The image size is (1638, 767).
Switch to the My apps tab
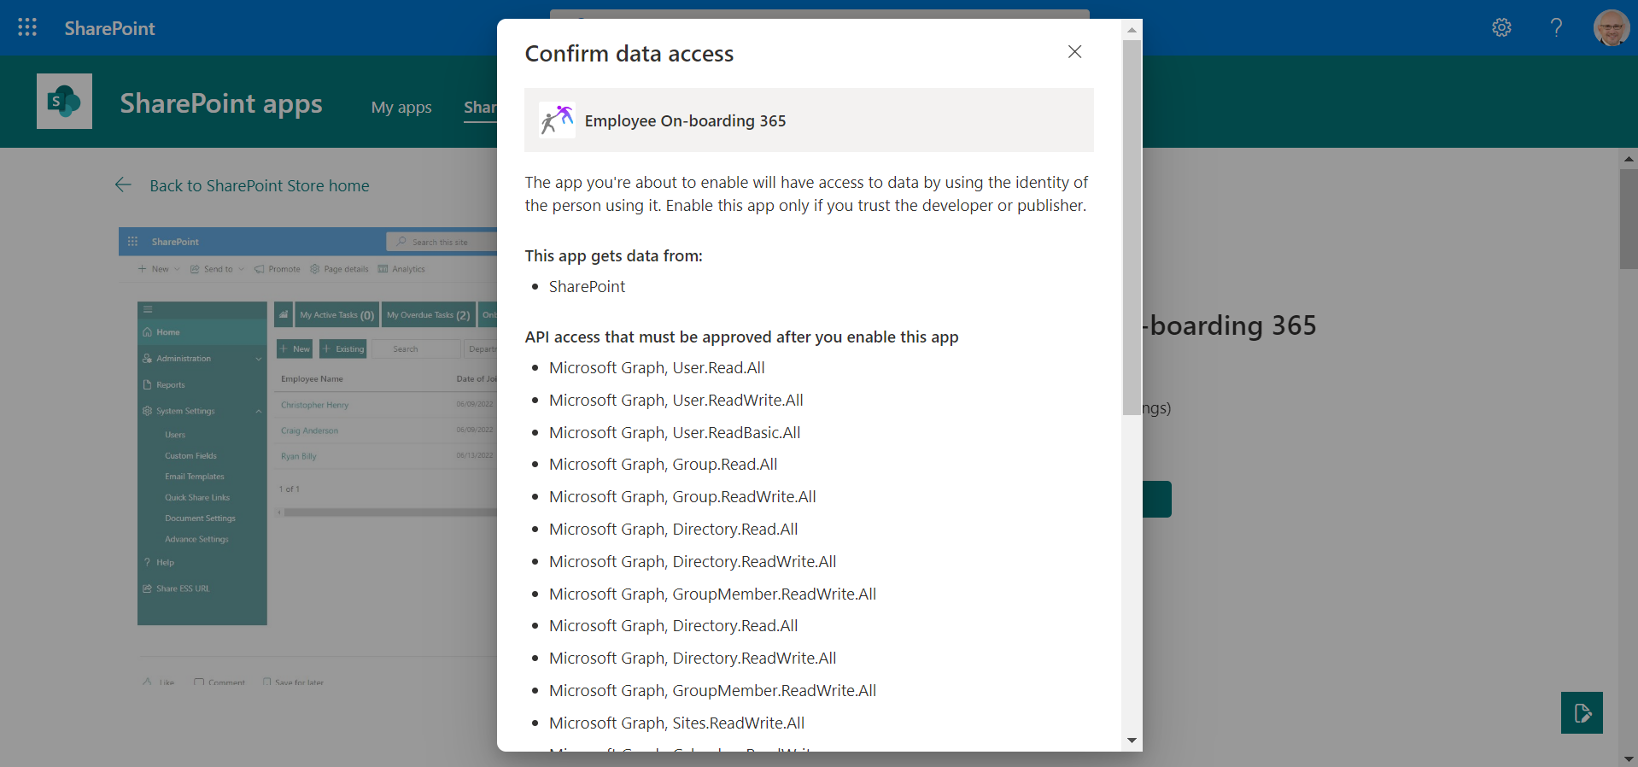pos(401,108)
